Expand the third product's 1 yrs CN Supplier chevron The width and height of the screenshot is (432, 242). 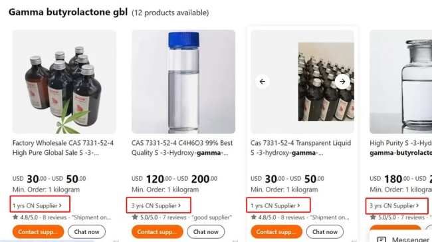(298, 205)
